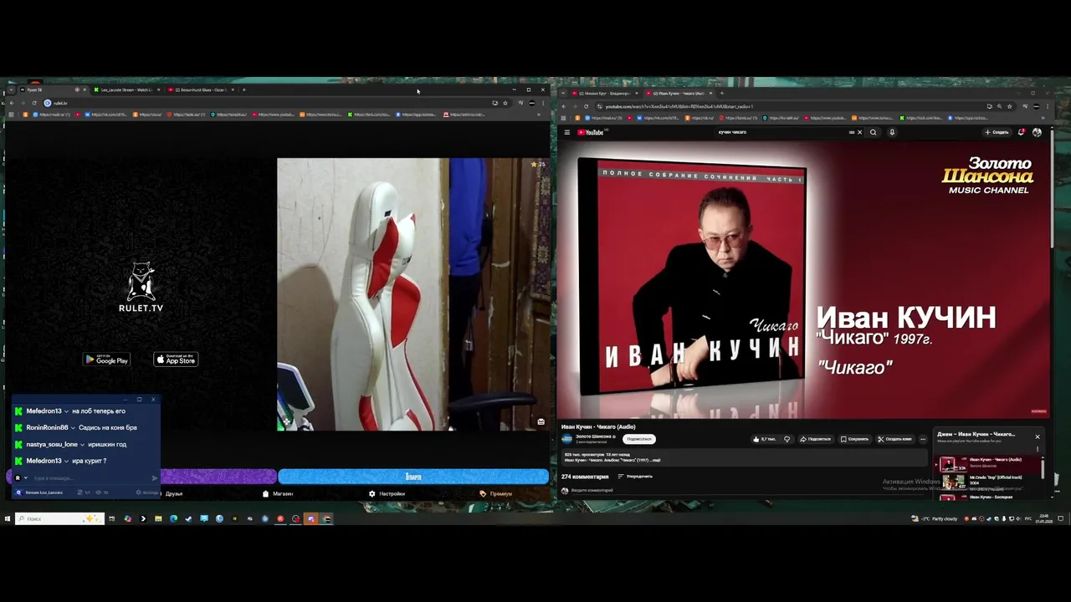Open new tab in rulet.tv window
The height and width of the screenshot is (602, 1071).
(x=243, y=89)
